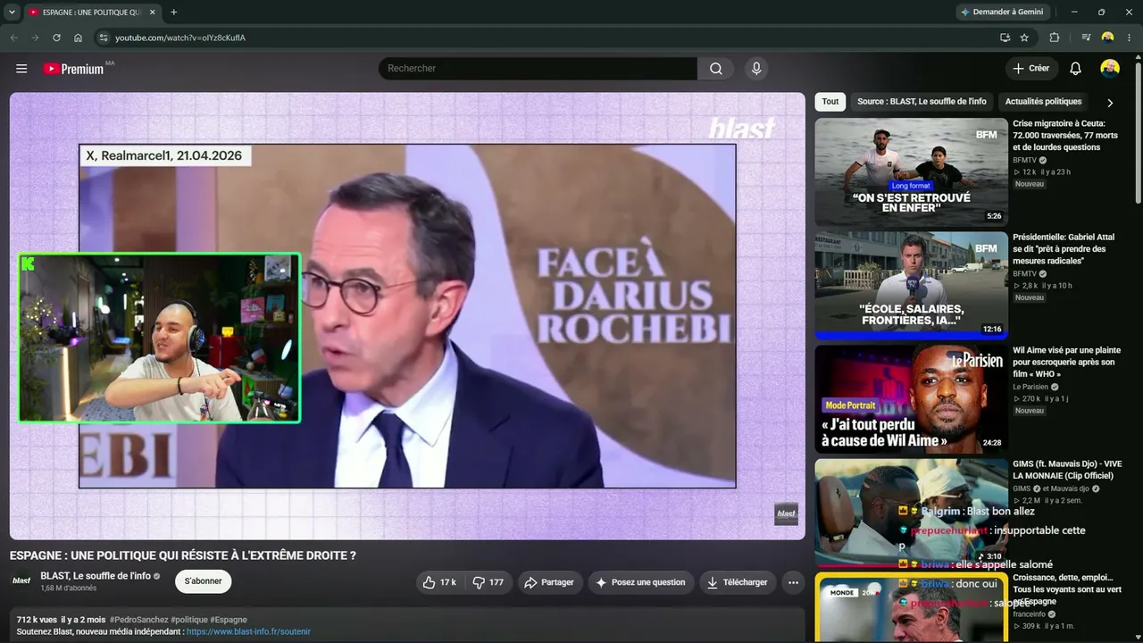Click the install/cast icon in the address bar
The image size is (1143, 643).
(x=1005, y=38)
